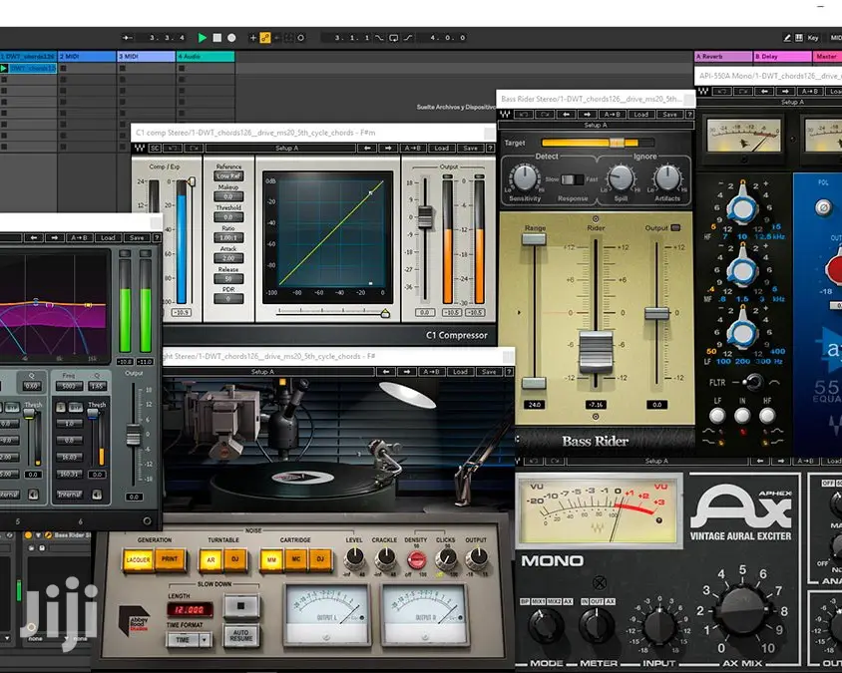The image size is (842, 673).
Task: Click the API-550A HF gain knob
Action: click(742, 206)
